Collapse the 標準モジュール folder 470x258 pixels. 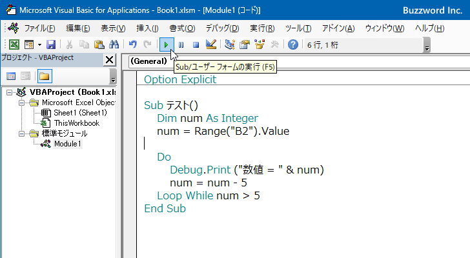tap(21, 134)
